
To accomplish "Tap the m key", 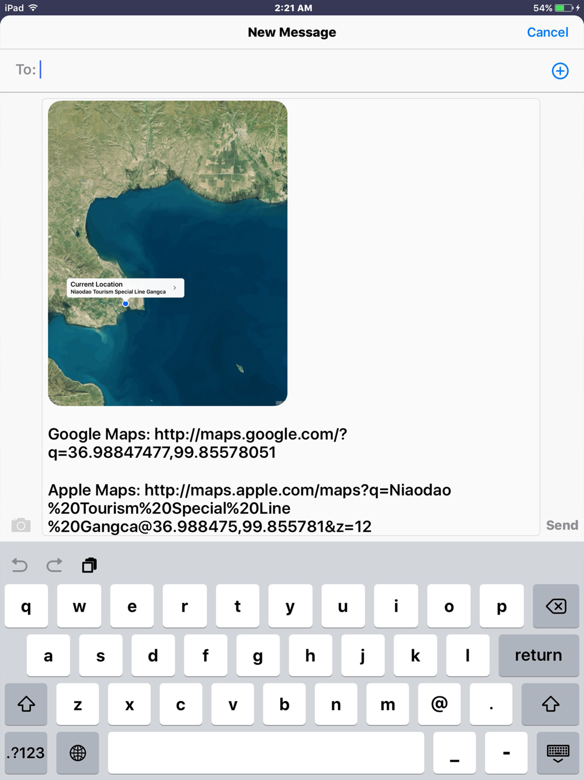I will tap(388, 705).
